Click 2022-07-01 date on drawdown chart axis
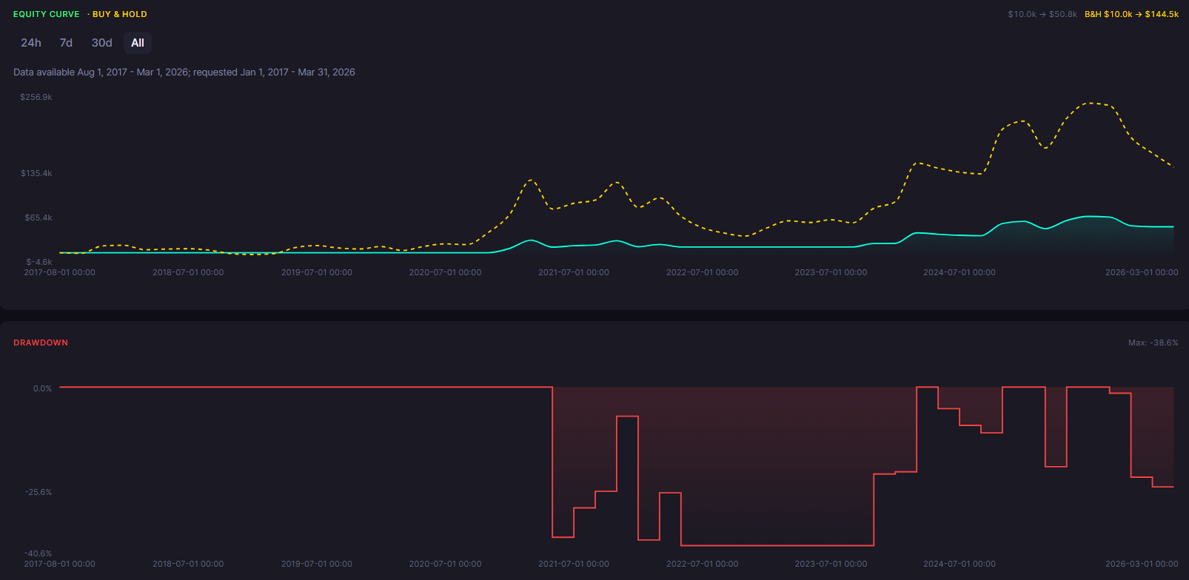 tap(702, 564)
